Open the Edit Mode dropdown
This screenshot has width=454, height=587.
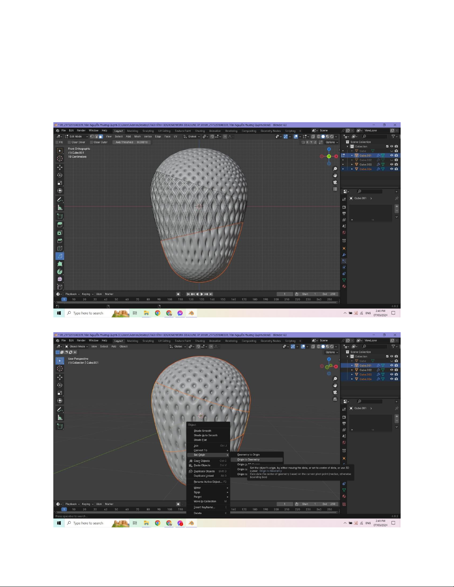pyautogui.click(x=76, y=137)
